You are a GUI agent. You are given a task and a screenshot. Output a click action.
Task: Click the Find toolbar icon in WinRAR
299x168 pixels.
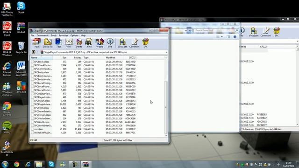click(89, 43)
